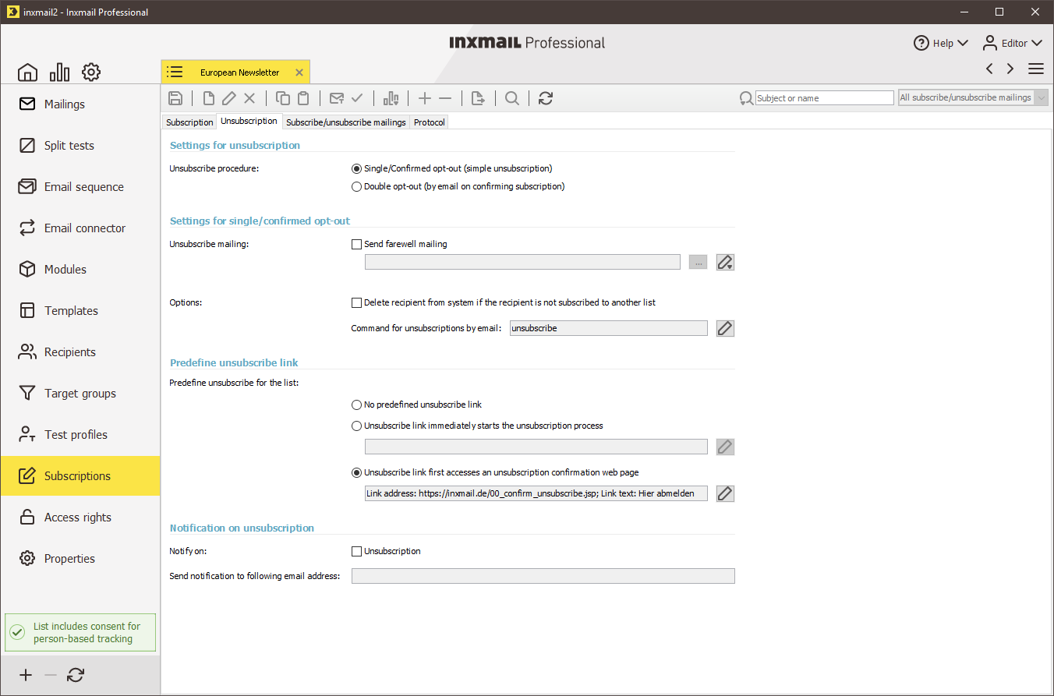
Task: Choose No predefined unsubscribe link
Action: pyautogui.click(x=357, y=405)
